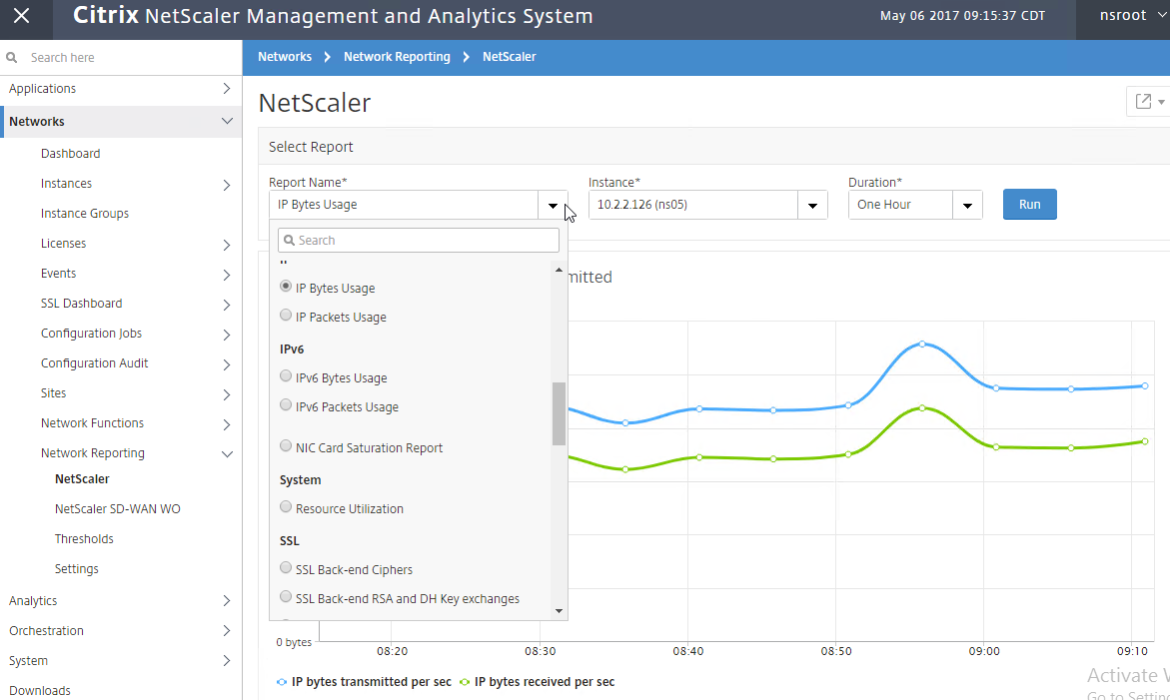
Task: Open the Thresholds page
Action: pos(84,539)
